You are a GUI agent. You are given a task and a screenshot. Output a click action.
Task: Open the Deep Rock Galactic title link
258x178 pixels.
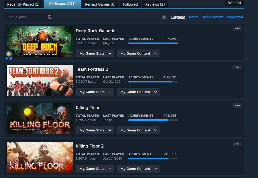point(95,31)
